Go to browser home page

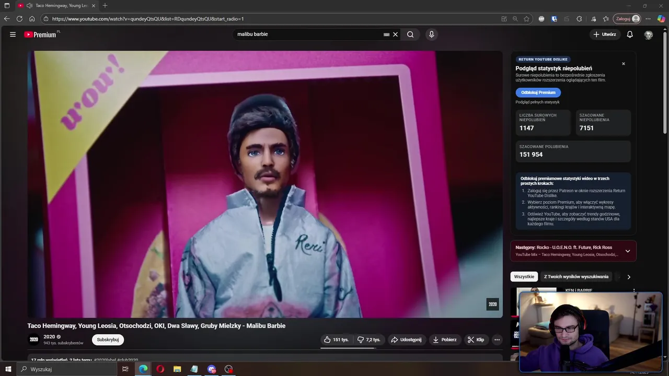pyautogui.click(x=32, y=19)
